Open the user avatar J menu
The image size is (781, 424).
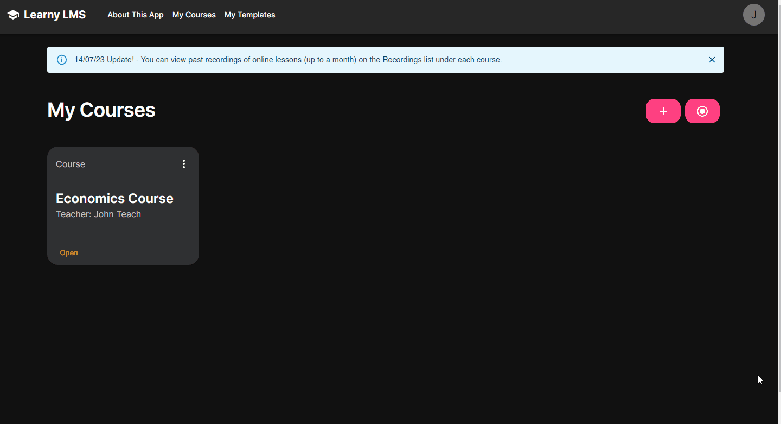[753, 15]
